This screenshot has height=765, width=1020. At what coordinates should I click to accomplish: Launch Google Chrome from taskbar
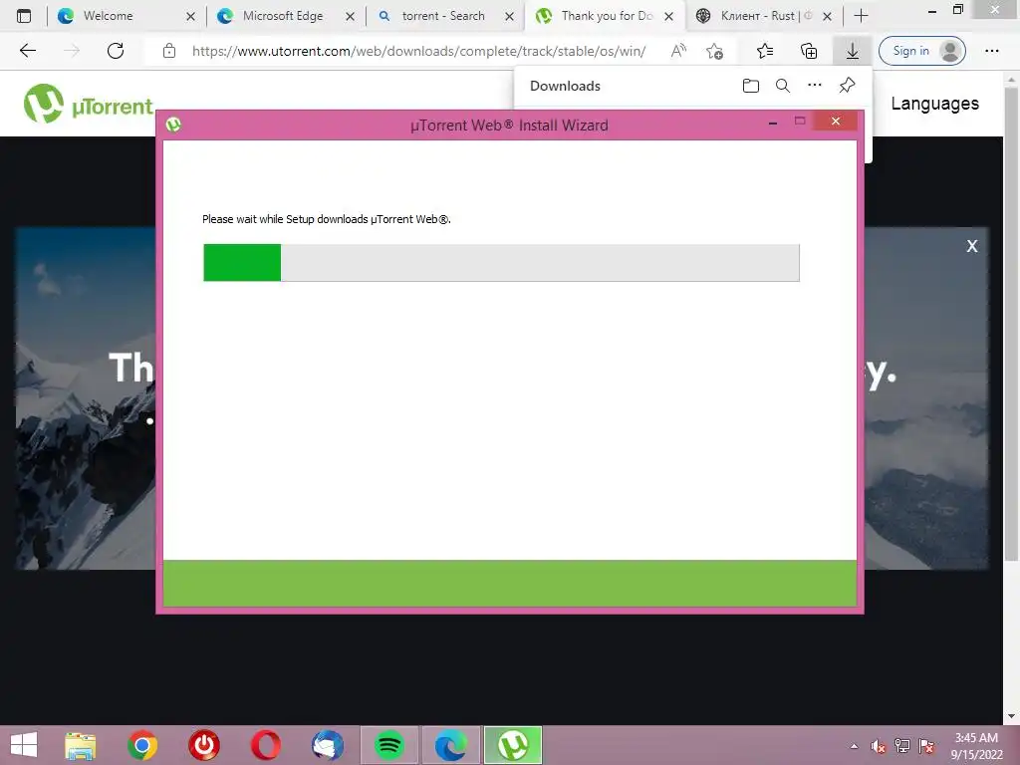[x=142, y=745]
